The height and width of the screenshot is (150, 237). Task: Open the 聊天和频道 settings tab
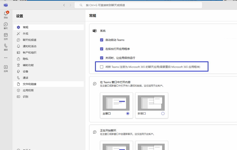pos(48,40)
